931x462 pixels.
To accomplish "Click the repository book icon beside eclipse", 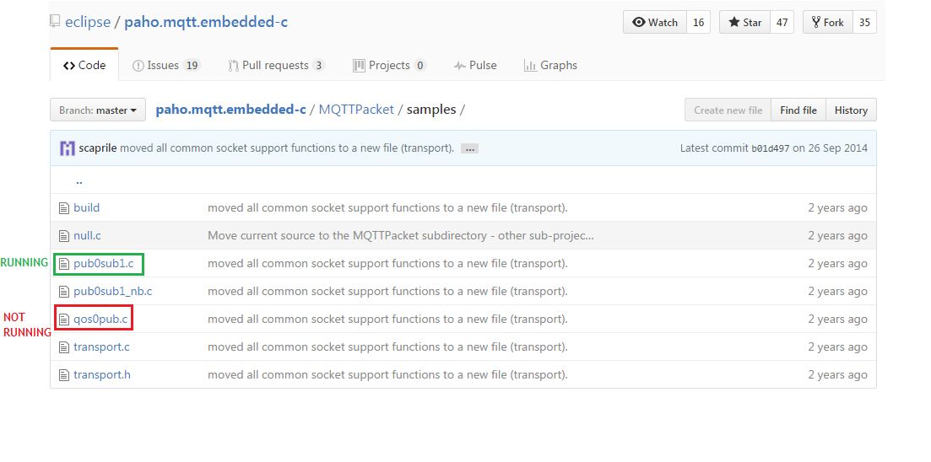I will [x=55, y=22].
